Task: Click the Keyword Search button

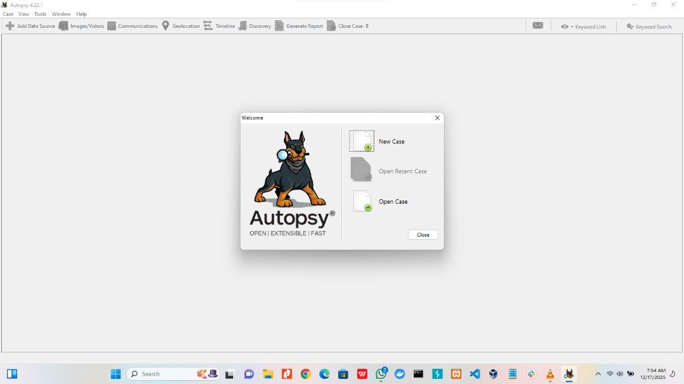Action: tap(649, 27)
